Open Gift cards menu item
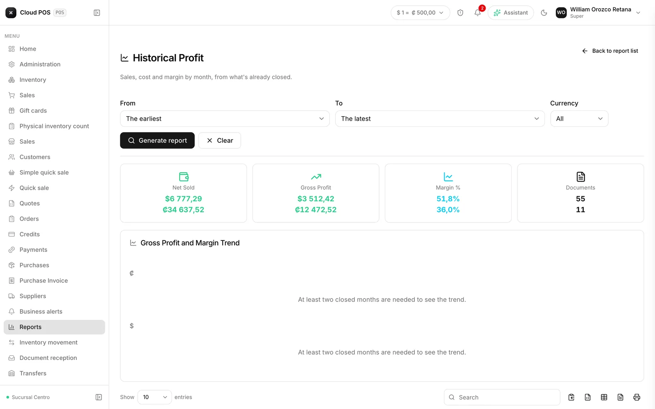This screenshot has height=409, width=655. 54,110
